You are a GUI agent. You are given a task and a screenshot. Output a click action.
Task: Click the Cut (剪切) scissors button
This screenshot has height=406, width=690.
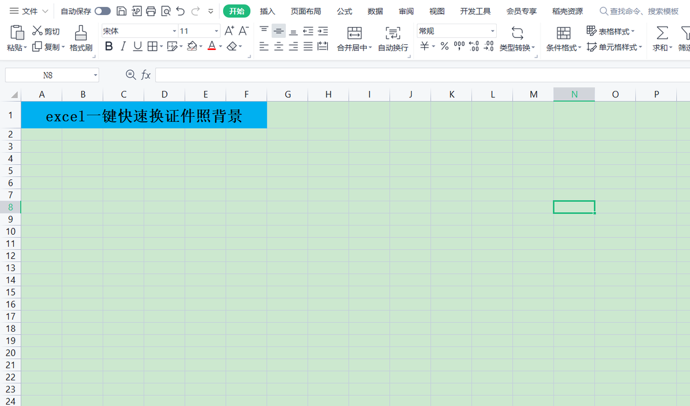point(46,31)
